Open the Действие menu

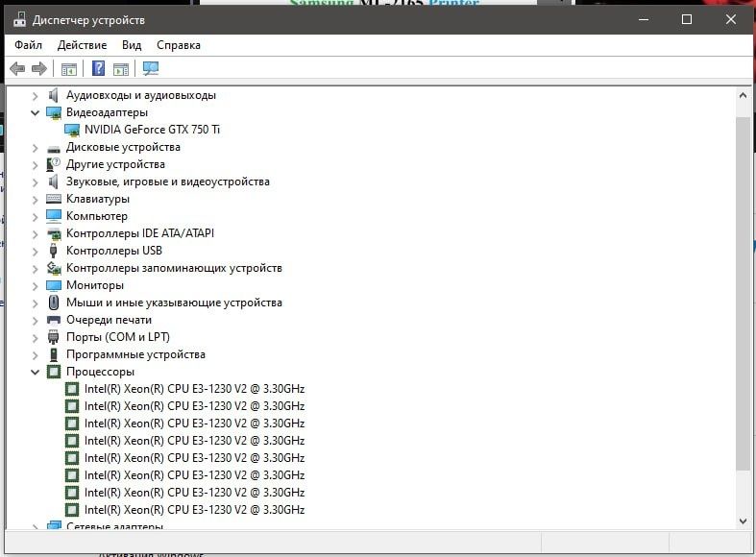pos(82,45)
